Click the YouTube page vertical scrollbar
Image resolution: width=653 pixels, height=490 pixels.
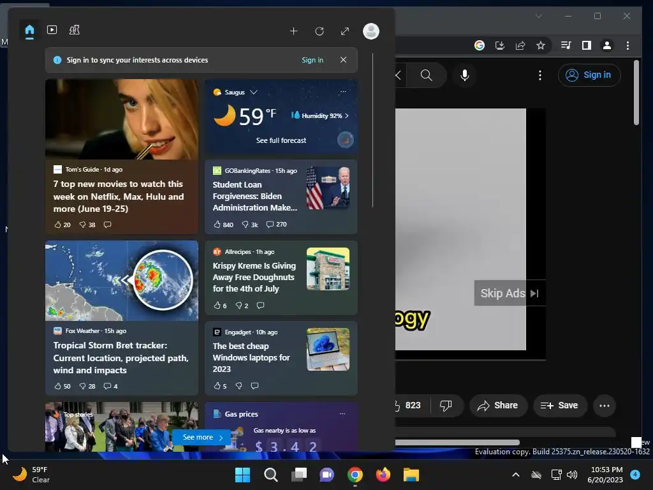[636, 93]
